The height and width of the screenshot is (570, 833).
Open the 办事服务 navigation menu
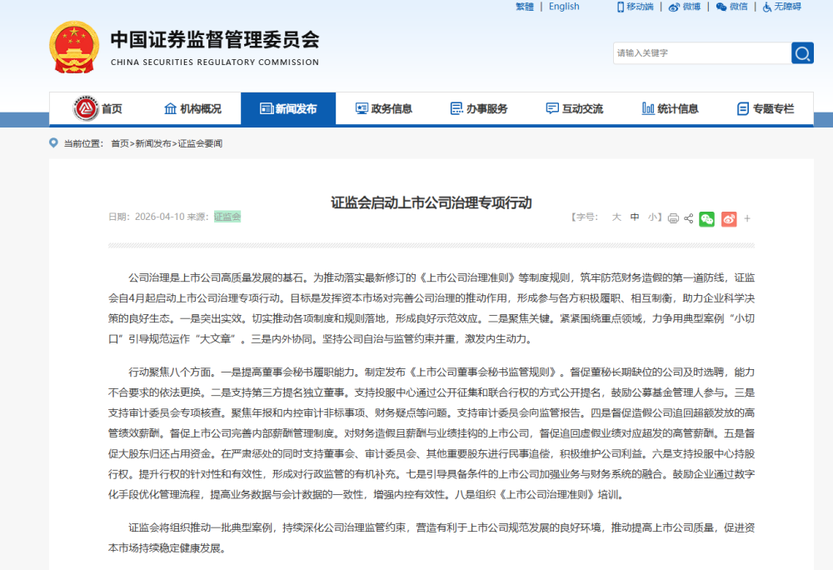point(479,108)
